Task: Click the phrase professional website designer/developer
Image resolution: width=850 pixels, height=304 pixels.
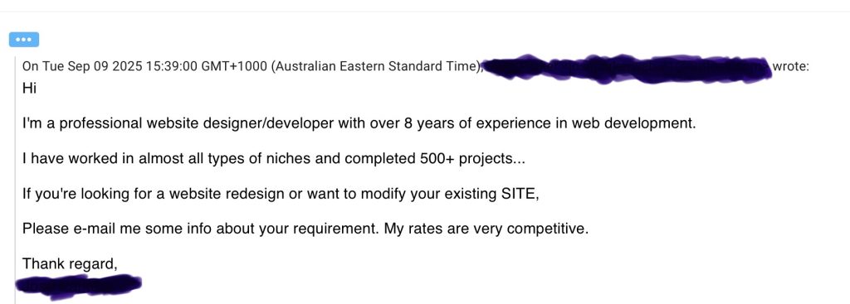Action: click(x=197, y=123)
